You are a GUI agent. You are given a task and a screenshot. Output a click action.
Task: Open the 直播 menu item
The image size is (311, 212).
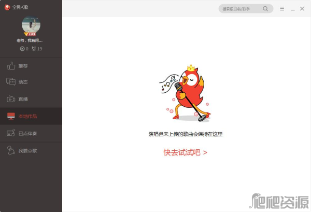31,99
